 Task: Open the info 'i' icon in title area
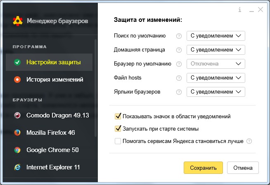point(240,9)
